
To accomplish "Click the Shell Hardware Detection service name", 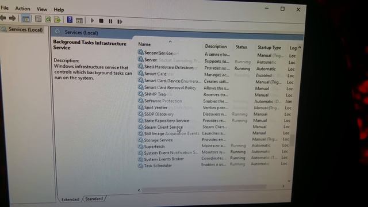I will click(x=168, y=67).
